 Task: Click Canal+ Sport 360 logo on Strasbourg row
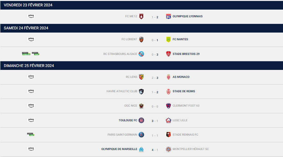pyautogui.click(x=26, y=54)
